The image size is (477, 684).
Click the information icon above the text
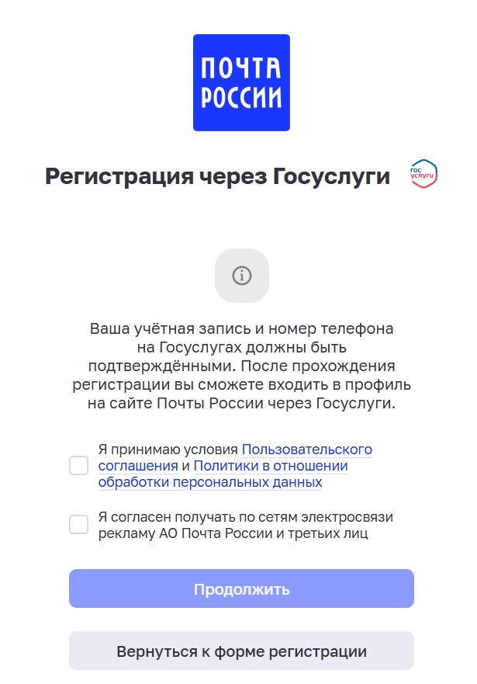(x=241, y=276)
